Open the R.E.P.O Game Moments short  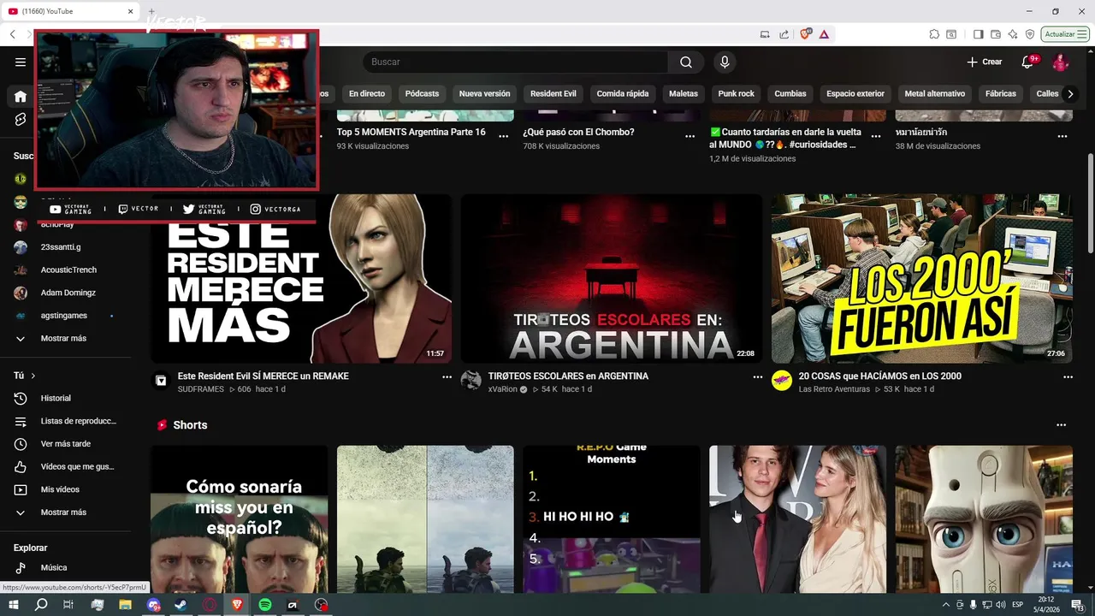point(612,518)
